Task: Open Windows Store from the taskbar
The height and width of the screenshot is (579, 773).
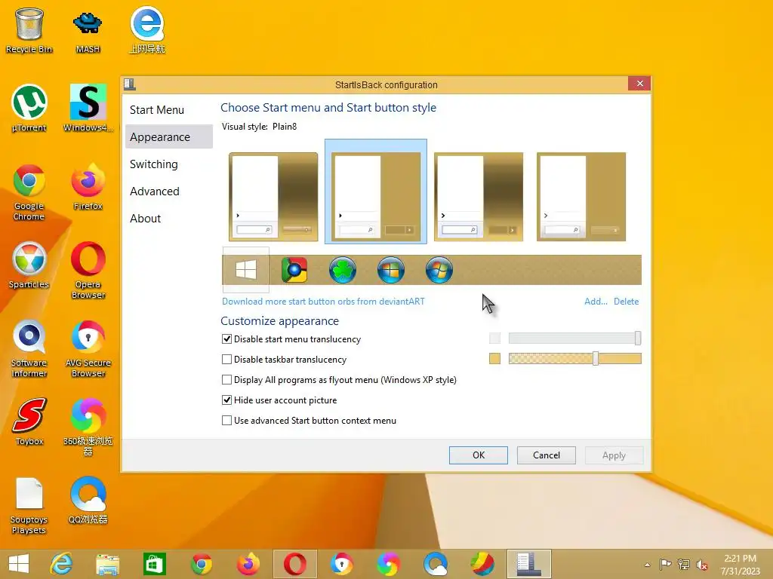Action: (154, 564)
